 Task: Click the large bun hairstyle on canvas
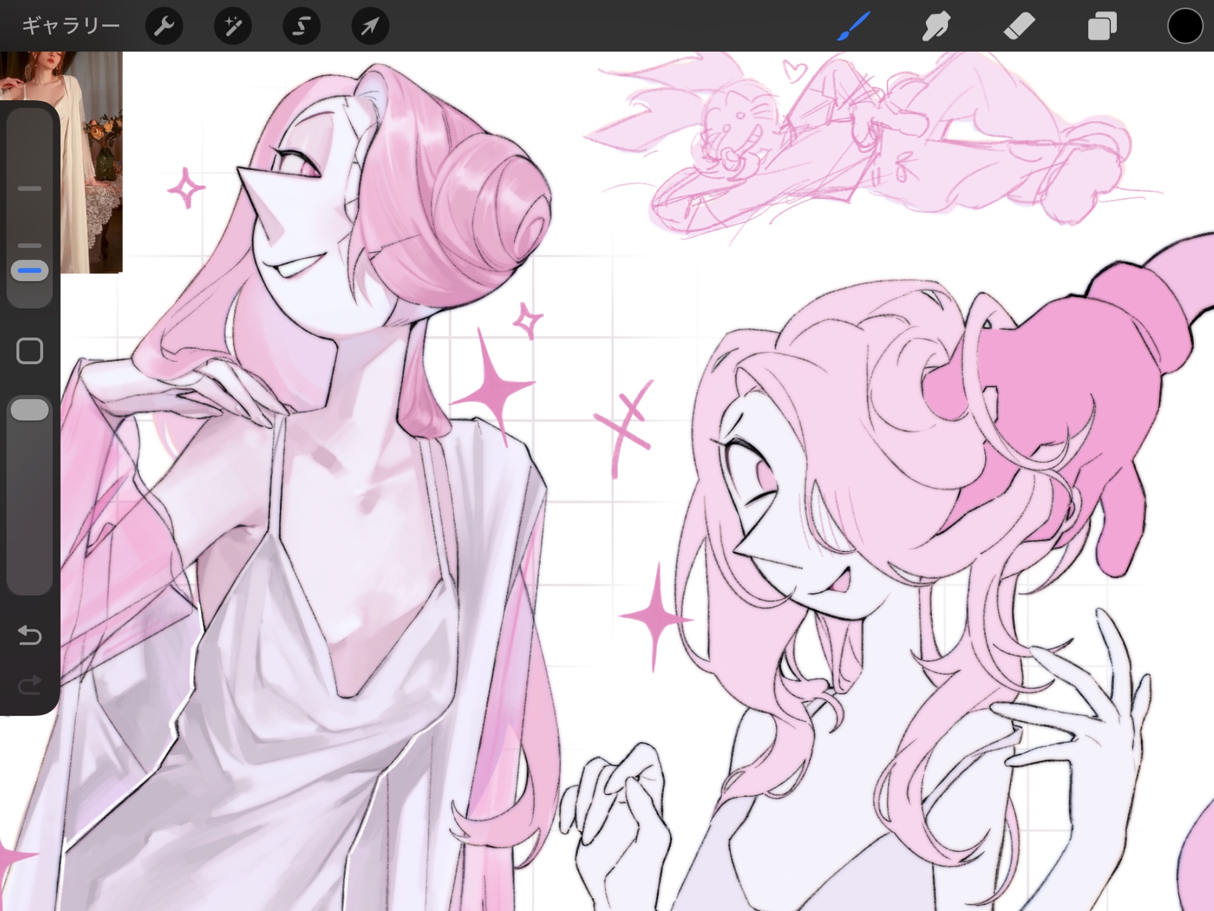(x=492, y=203)
